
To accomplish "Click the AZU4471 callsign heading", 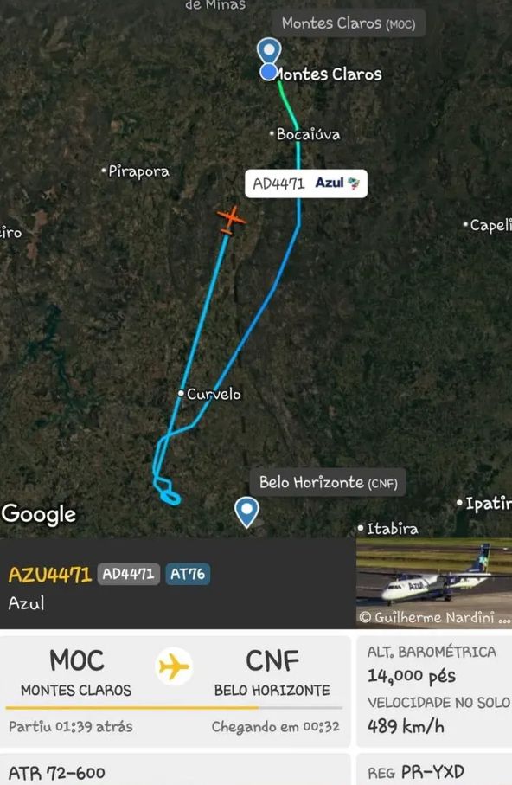I will 50,575.
